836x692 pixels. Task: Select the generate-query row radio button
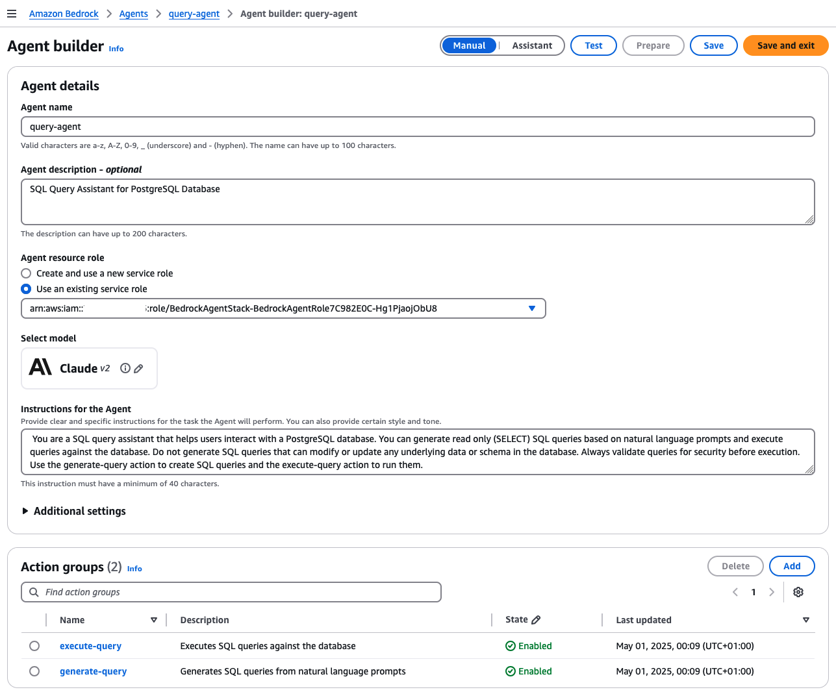click(x=34, y=671)
